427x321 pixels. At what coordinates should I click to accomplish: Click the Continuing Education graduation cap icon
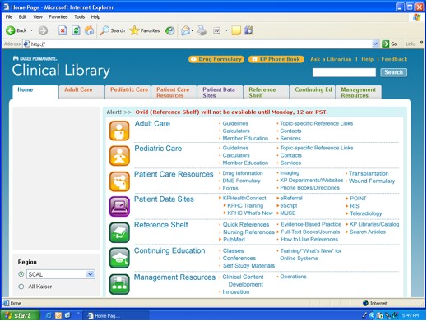point(119,258)
